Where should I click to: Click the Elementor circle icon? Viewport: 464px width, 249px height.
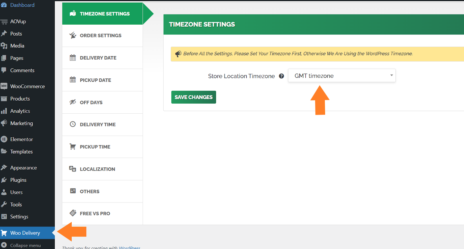4,139
